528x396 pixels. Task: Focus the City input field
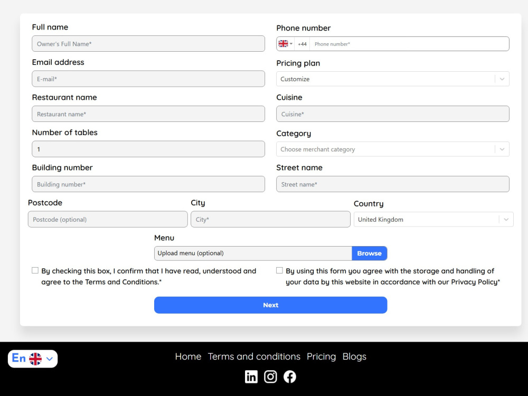pos(270,219)
